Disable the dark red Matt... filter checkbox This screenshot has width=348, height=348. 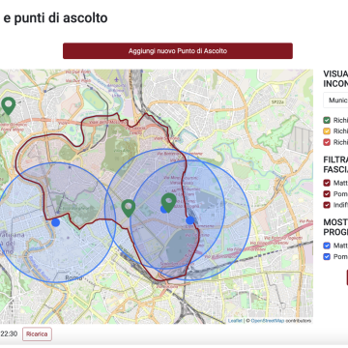coord(327,183)
